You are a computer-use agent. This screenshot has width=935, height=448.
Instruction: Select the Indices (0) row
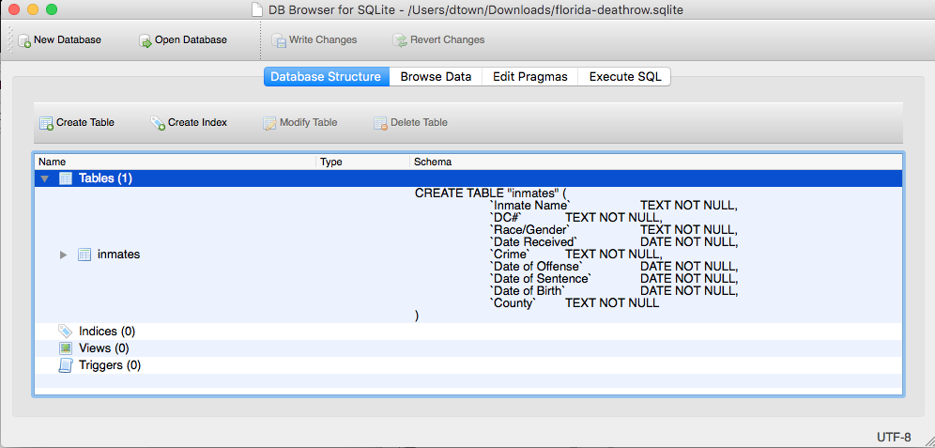pos(468,332)
